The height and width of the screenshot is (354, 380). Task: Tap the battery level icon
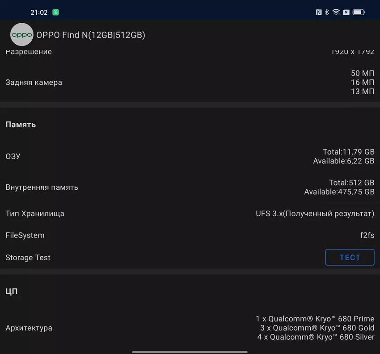click(359, 12)
